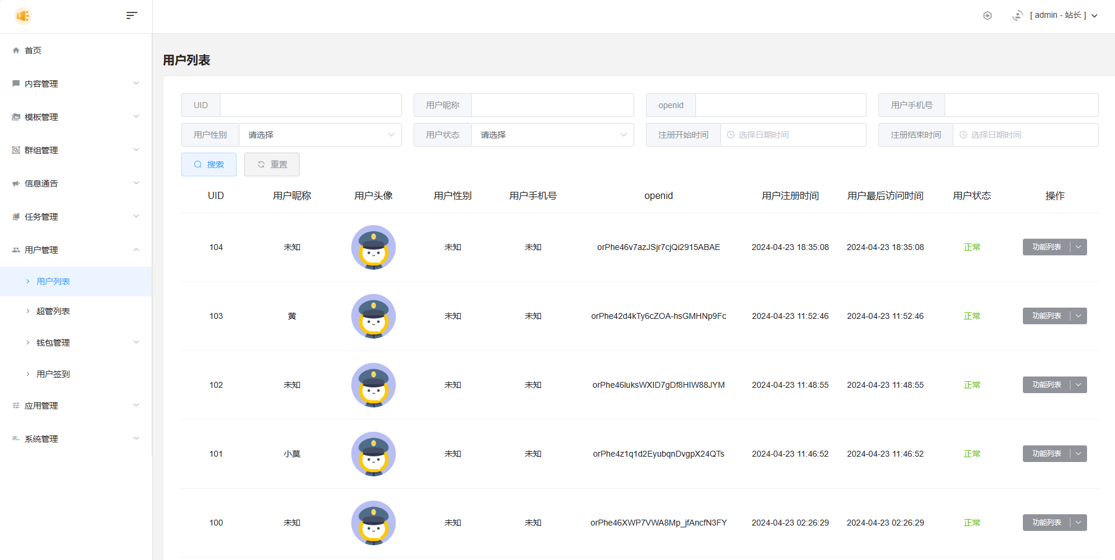Go to 用户签到 submenu item
Screen dimensions: 1115x560
pyautogui.click(x=53, y=374)
